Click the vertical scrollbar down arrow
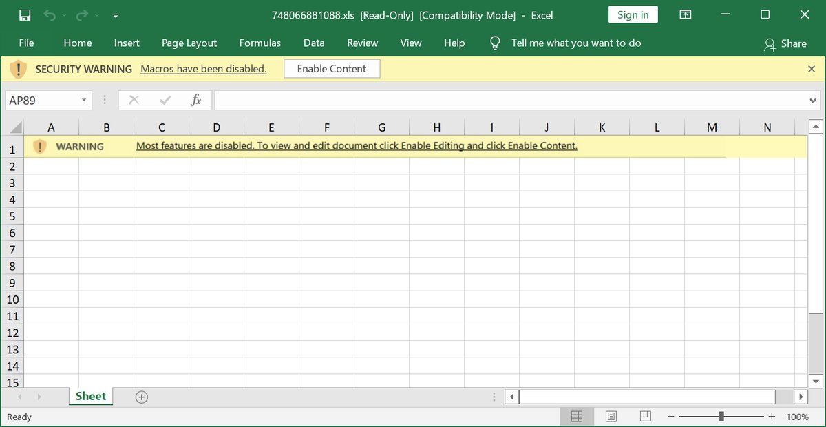This screenshot has width=826, height=427. coord(816,381)
